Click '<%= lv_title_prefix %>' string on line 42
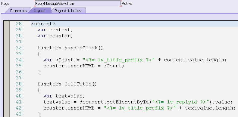This screenshot has height=117, width=238. pos(140,108)
